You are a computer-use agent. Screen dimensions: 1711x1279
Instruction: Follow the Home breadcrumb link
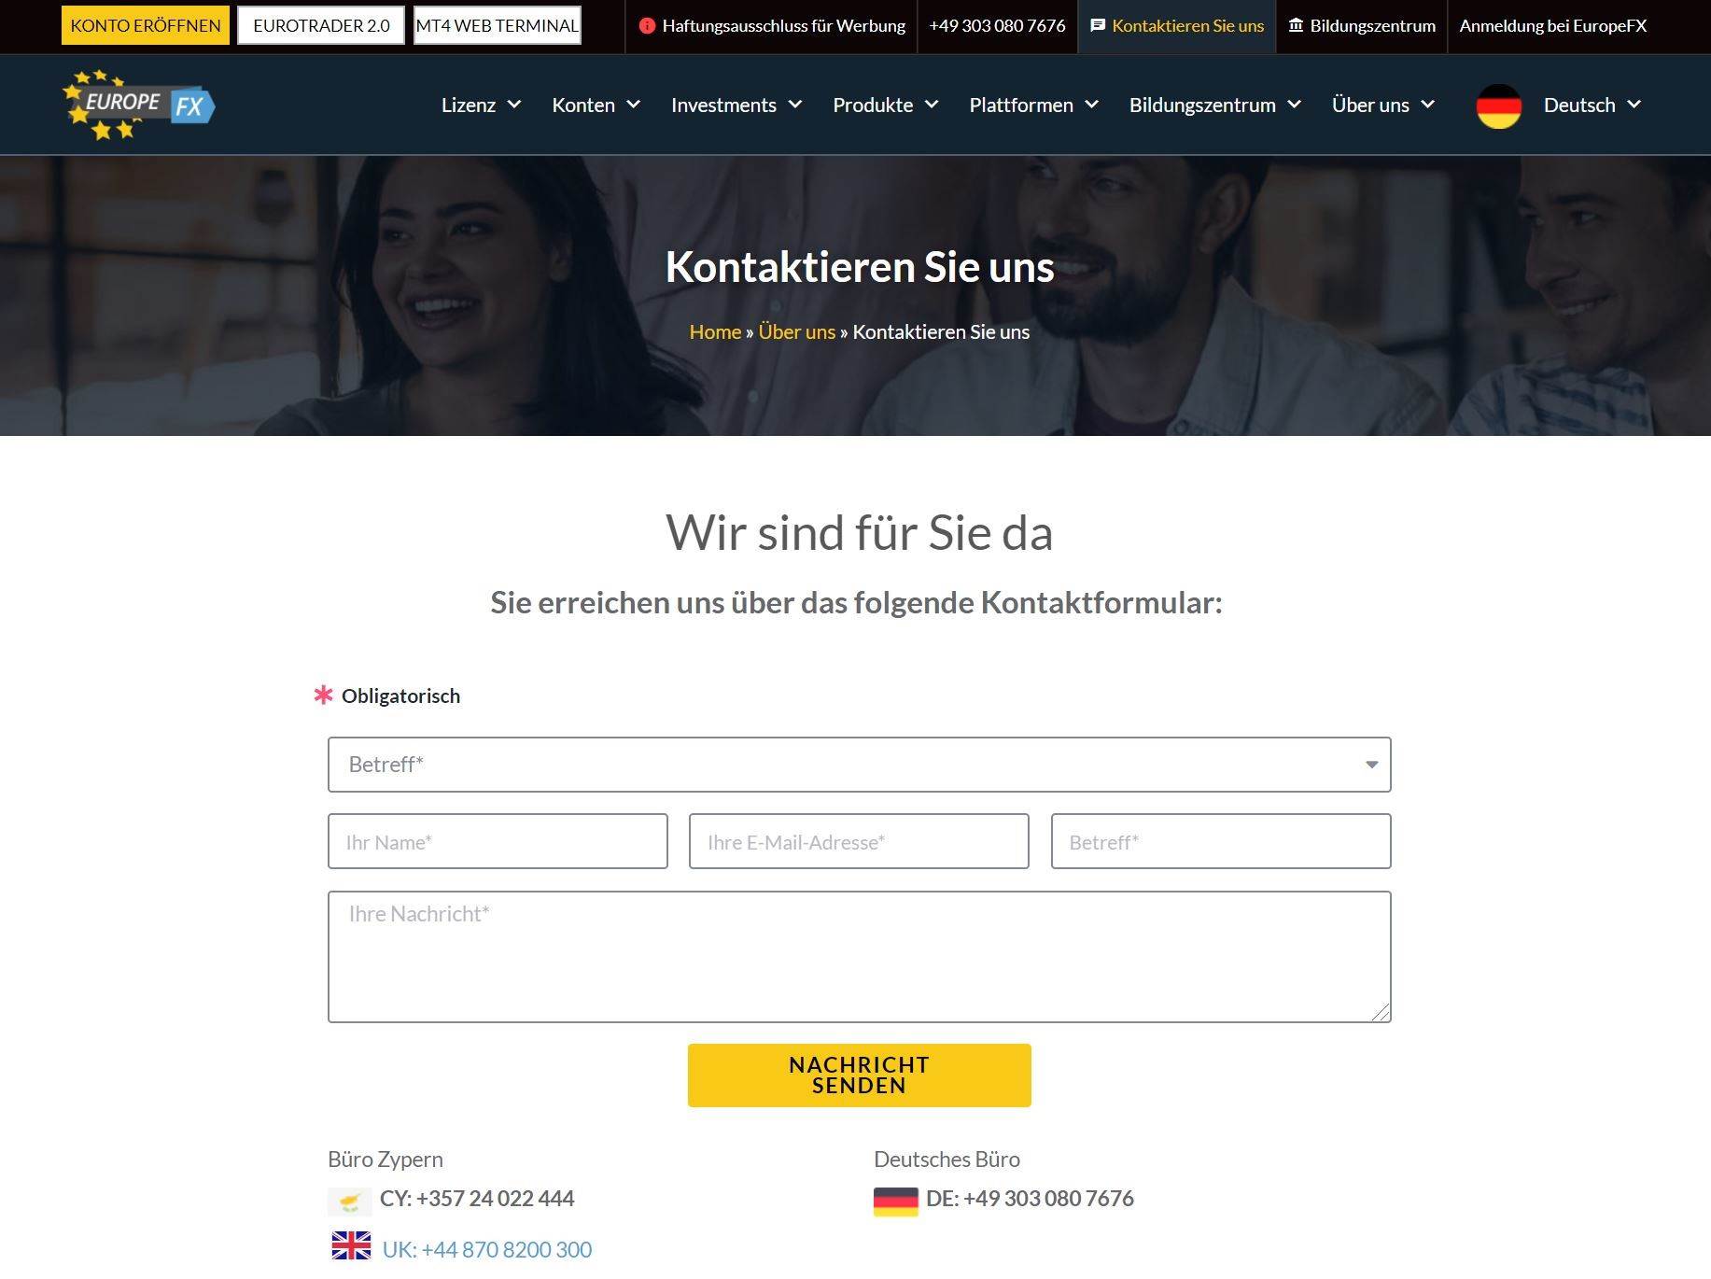[x=715, y=332]
